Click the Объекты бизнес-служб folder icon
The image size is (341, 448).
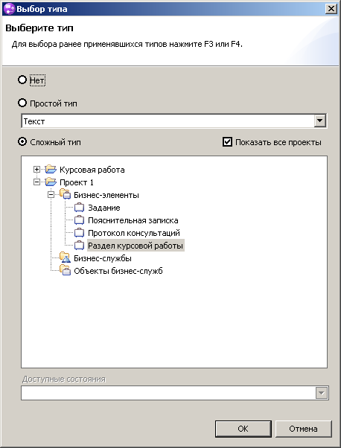[x=66, y=270]
